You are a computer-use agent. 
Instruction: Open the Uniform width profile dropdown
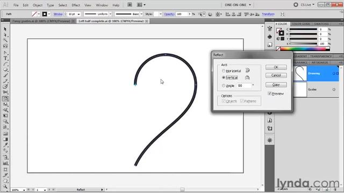[x=110, y=14]
